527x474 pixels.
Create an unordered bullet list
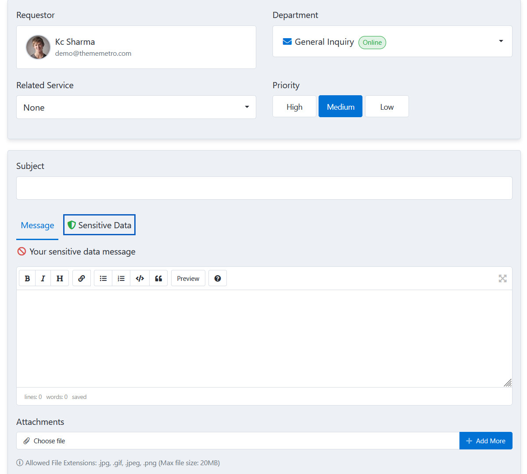point(103,278)
